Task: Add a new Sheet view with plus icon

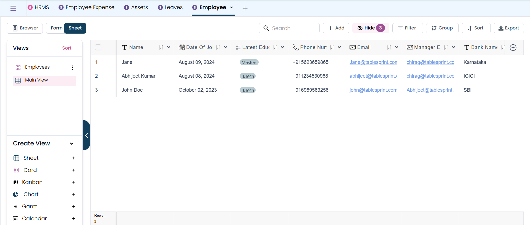Action: (74, 158)
